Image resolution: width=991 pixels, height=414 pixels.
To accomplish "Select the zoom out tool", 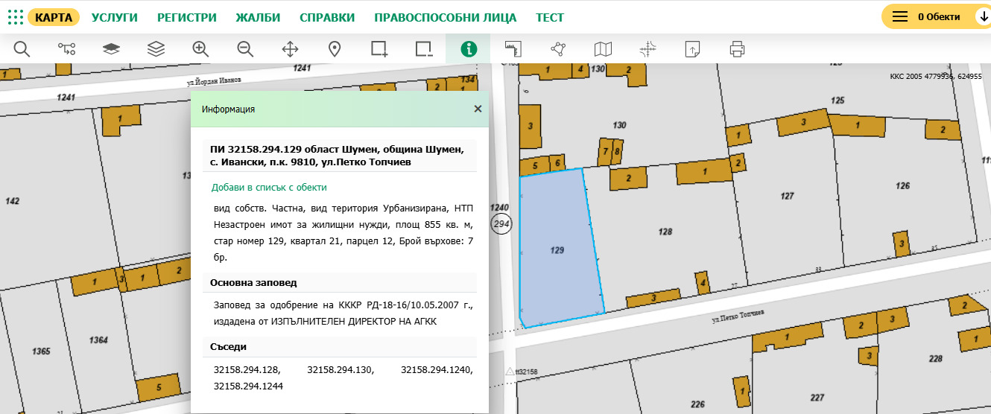I will point(245,49).
